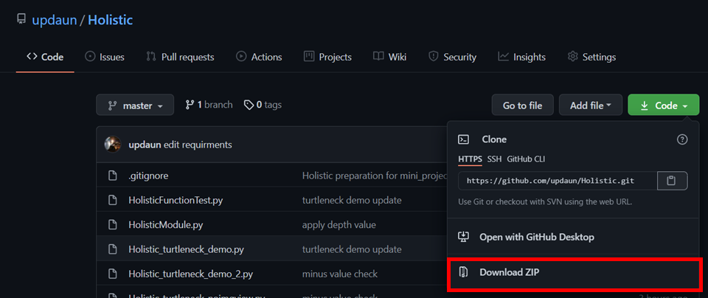Viewport: 708px width, 298px height.
Task: Open the Wiki tab
Action: [389, 57]
